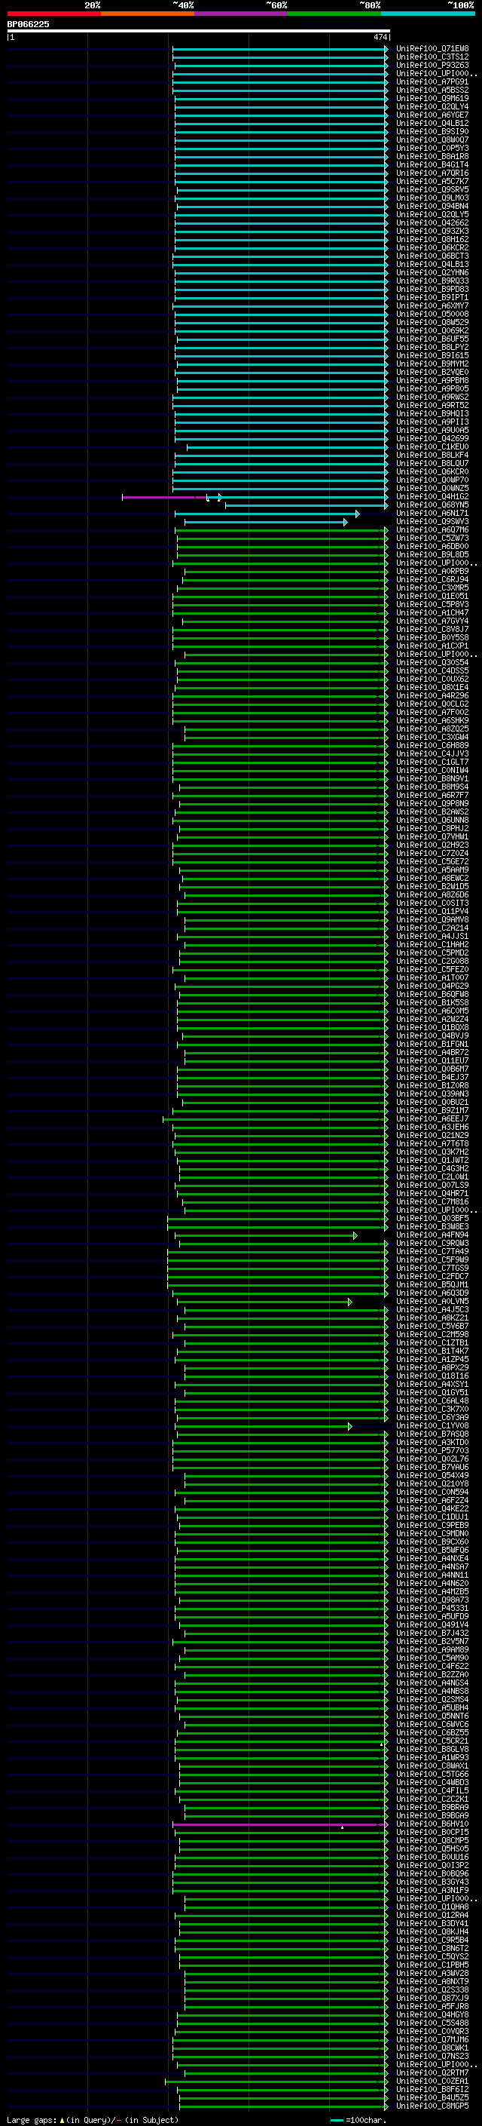
Task: Select the UniRef100_C5PMD2 label
Action: [x=432, y=953]
